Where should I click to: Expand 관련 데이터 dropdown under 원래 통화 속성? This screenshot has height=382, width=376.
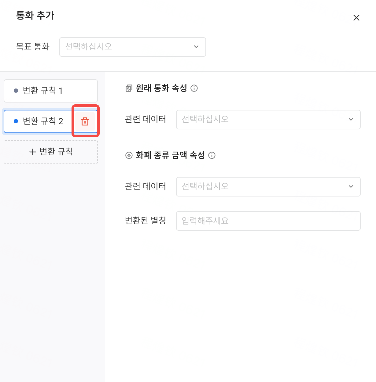click(x=268, y=120)
